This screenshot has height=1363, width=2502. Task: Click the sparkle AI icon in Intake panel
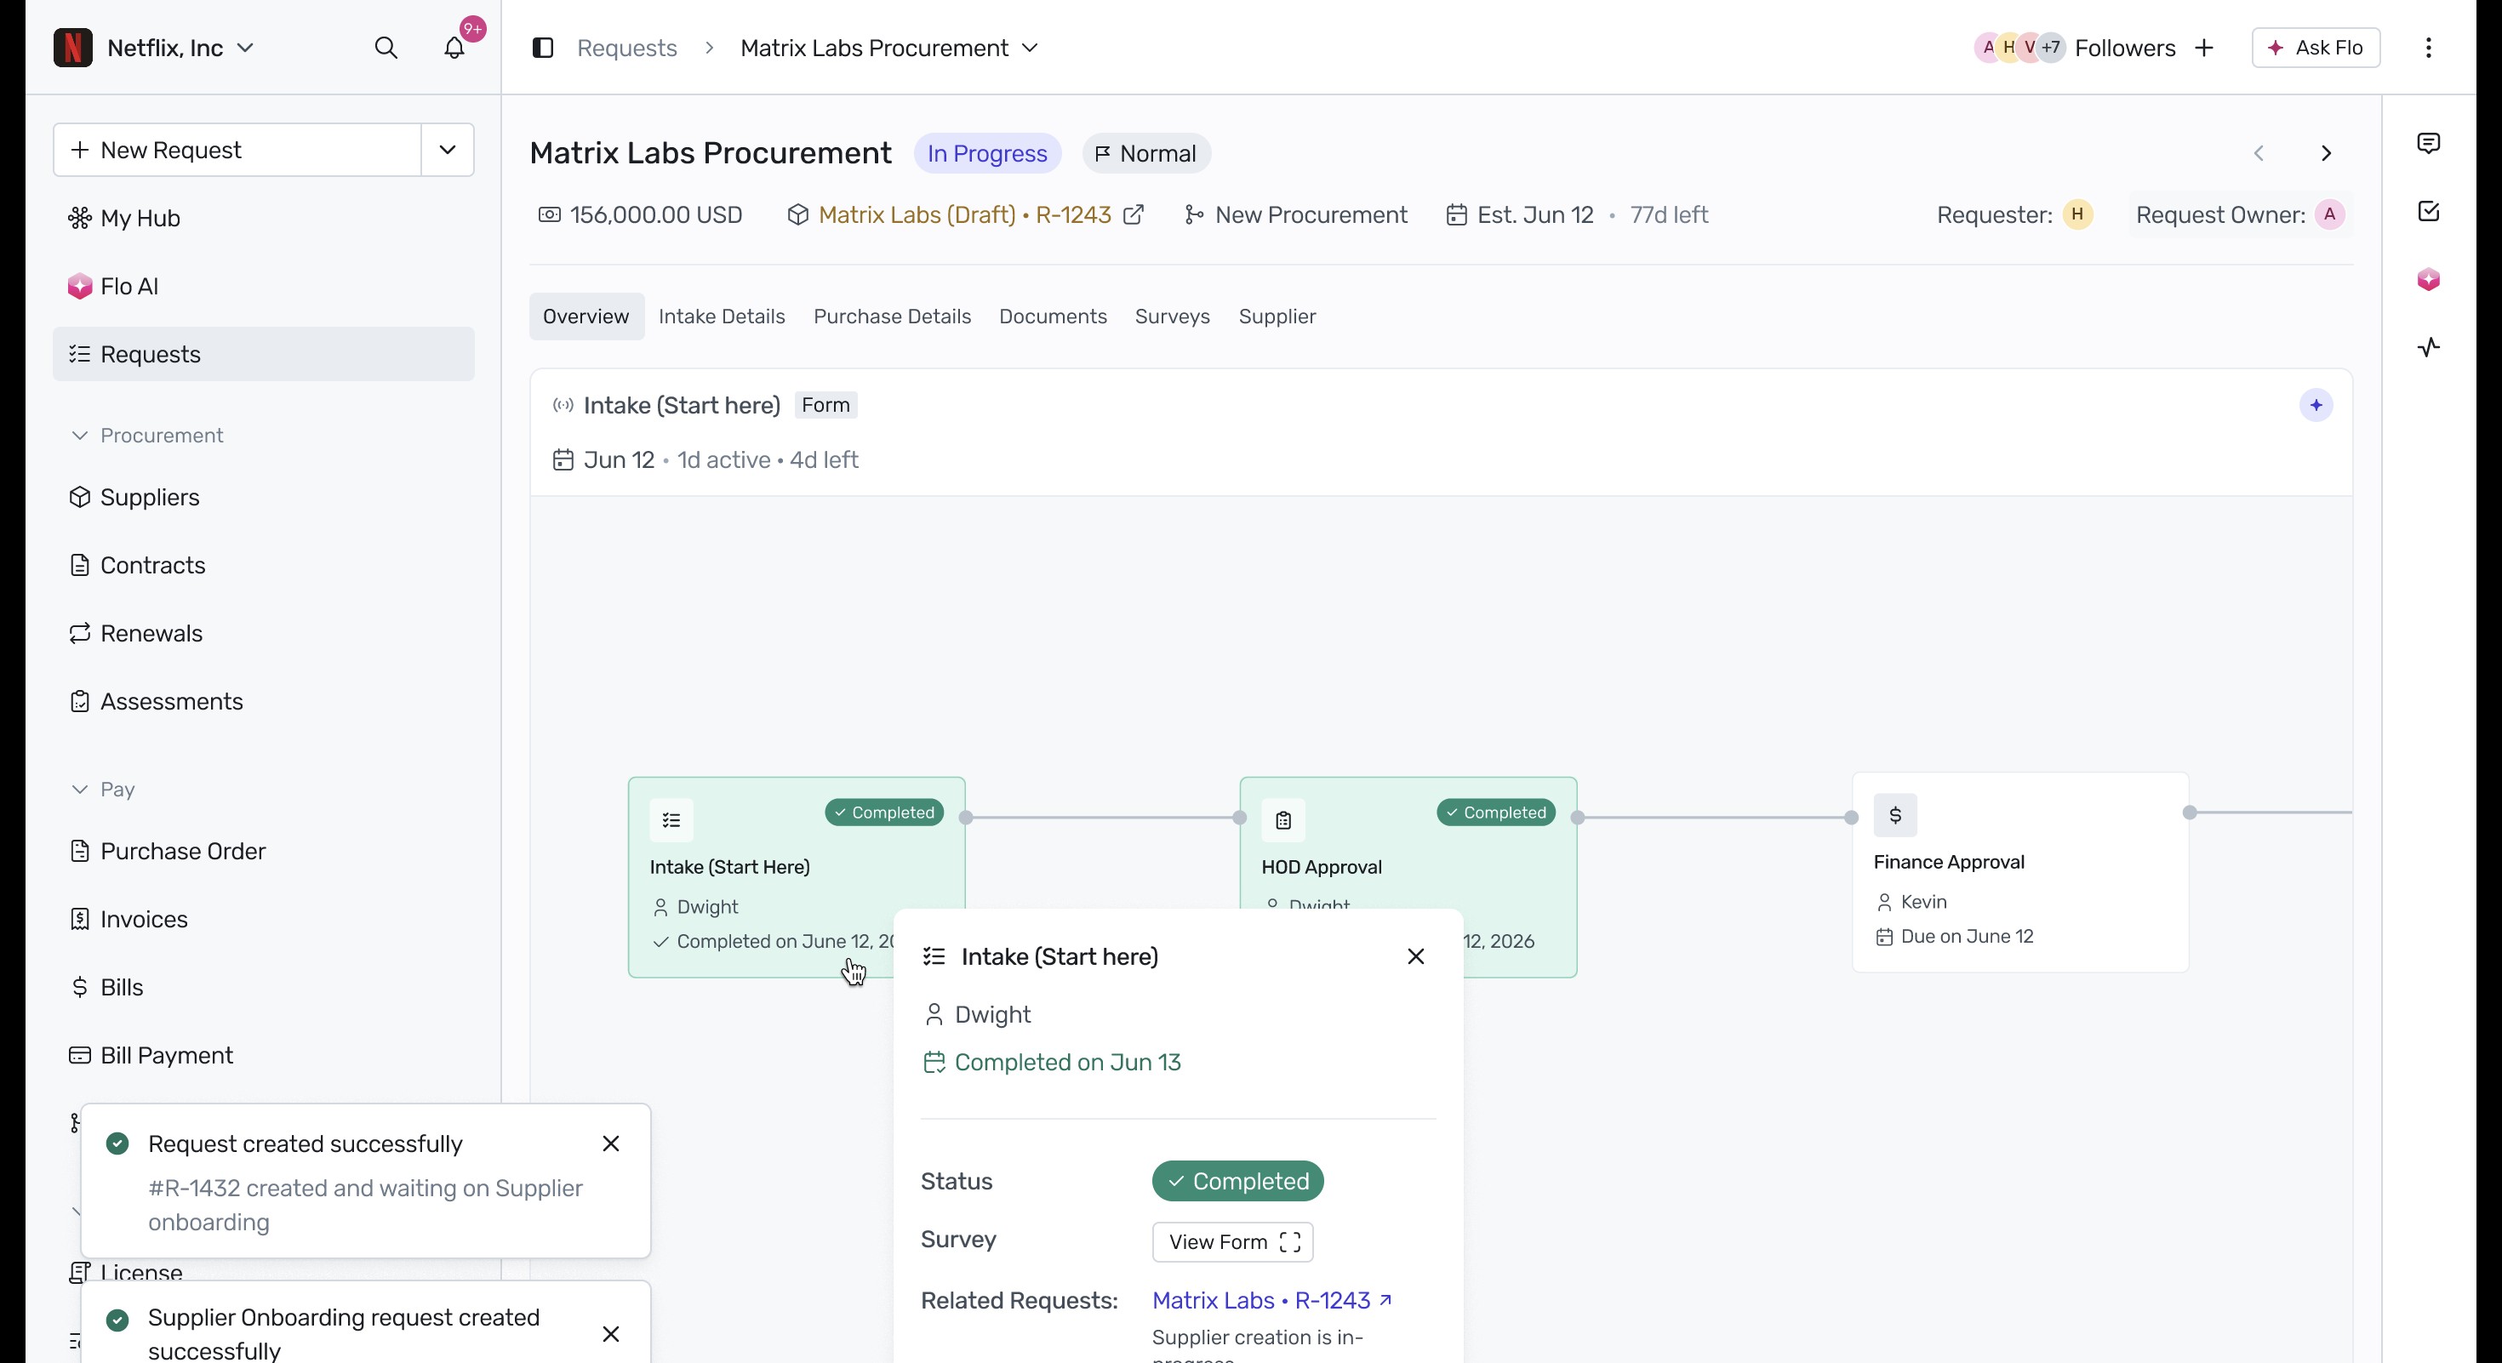pyautogui.click(x=2316, y=405)
